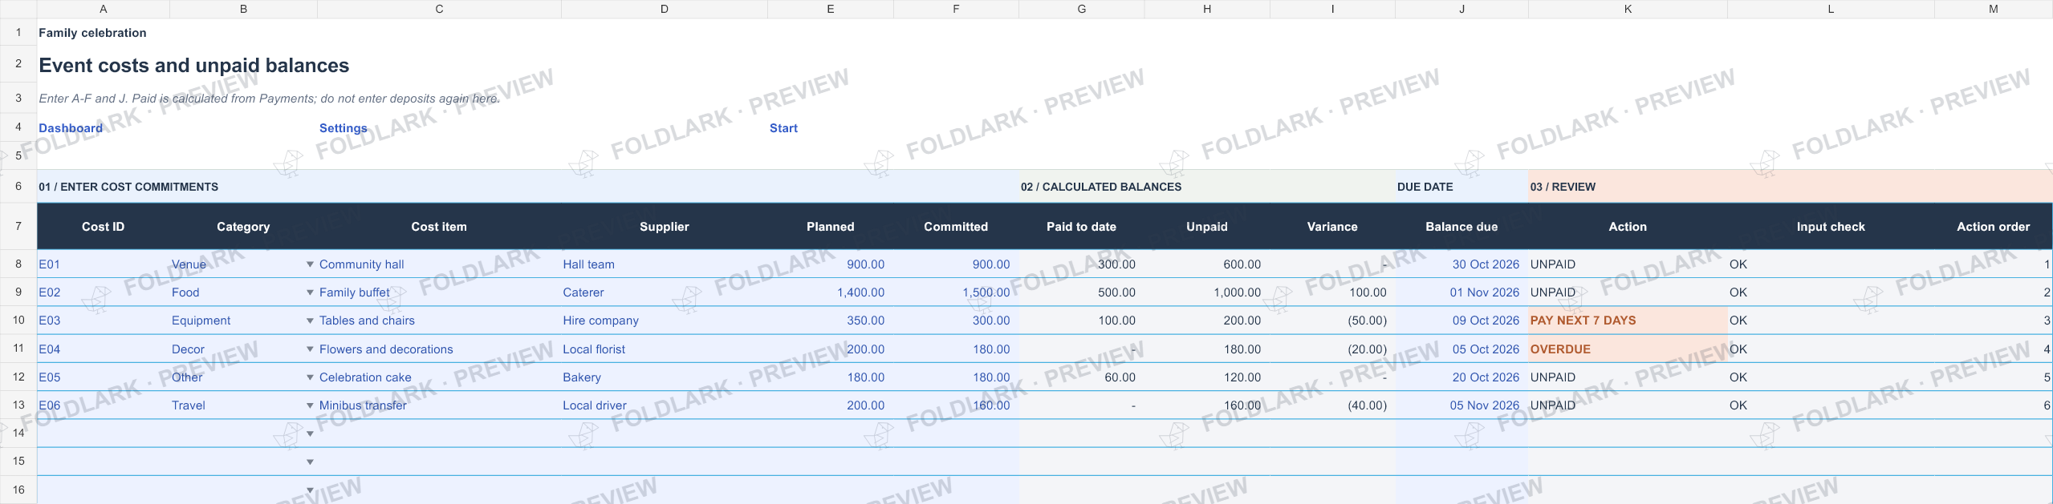Select the due date '30 Oct 2026'
This screenshot has height=504, width=2053.
[x=1461, y=264]
